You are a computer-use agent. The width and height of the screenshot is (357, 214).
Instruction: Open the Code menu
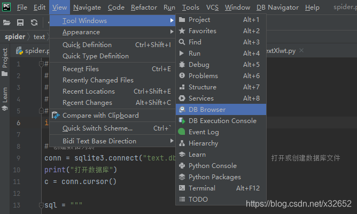tap(116, 7)
